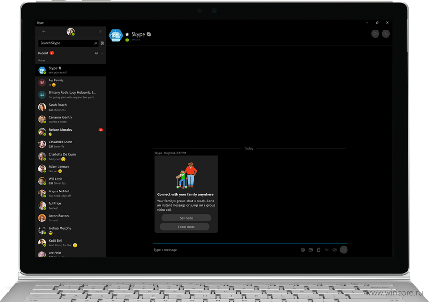Screen dimensions: 429x302
Task: Focus the Type a message field
Action: coord(225,250)
